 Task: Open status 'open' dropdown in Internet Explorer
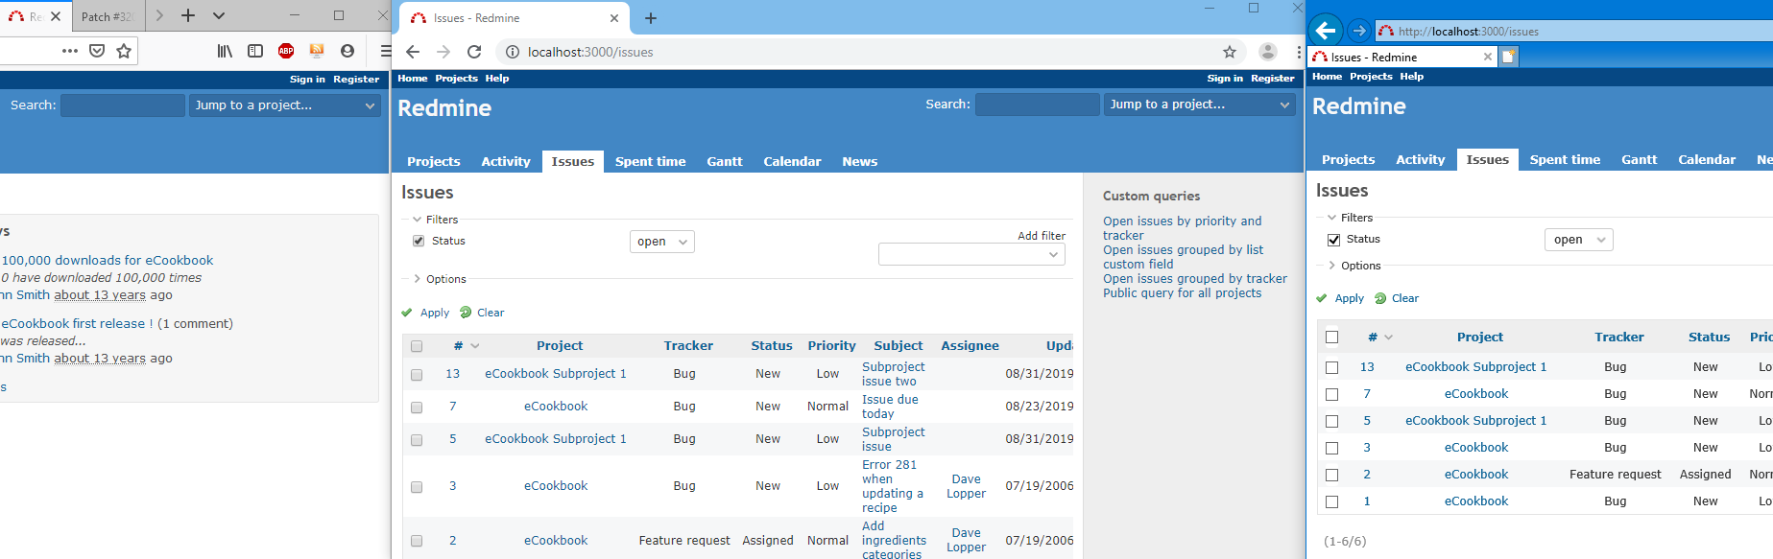1579,240
